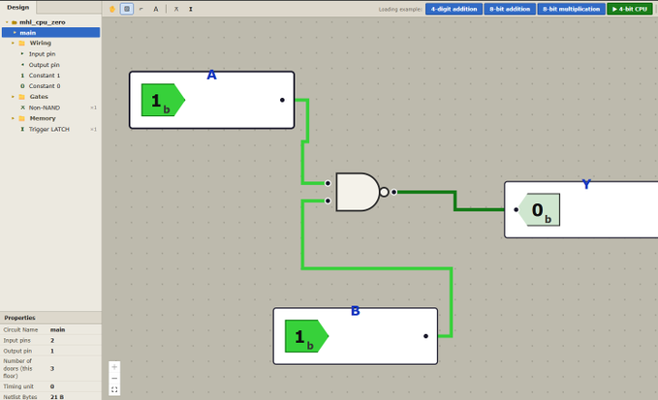658x400 pixels.
Task: Click the Circuit Name value main
Action: coord(57,329)
